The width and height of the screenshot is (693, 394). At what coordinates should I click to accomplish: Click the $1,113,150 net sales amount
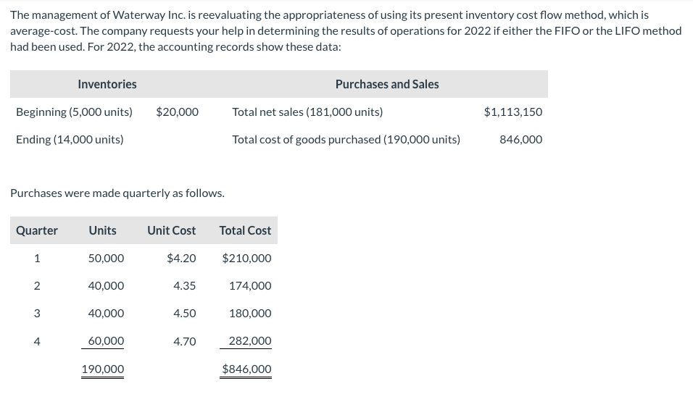click(513, 112)
